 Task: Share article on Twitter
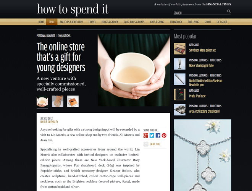[x=152, y=136]
